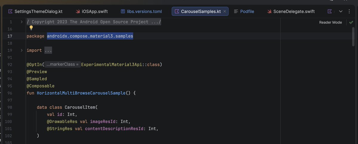This screenshot has width=358, height=144.
Task: Open the libs.versions.toml tab
Action: [x=141, y=12]
